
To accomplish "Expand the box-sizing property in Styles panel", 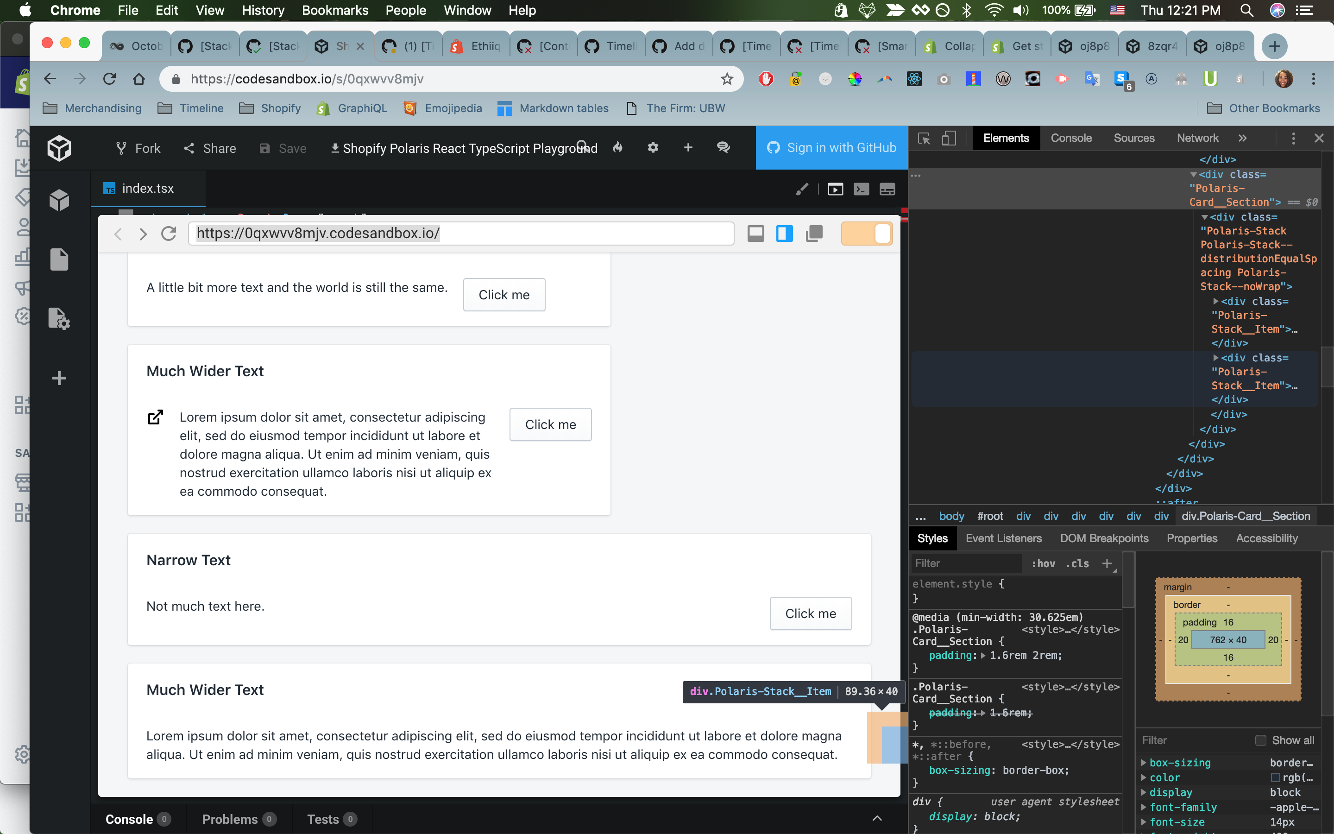I will 1145,763.
